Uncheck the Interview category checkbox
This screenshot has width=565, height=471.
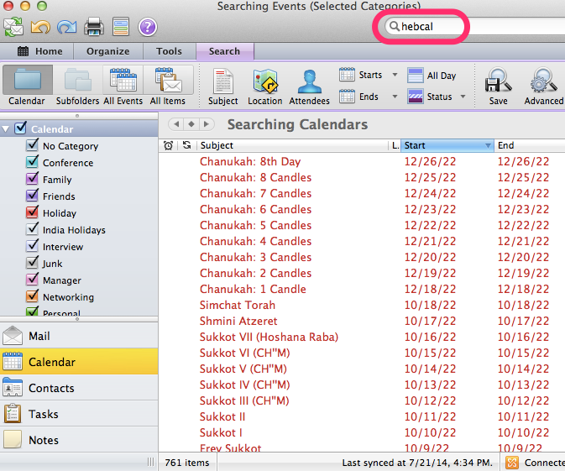(x=32, y=246)
